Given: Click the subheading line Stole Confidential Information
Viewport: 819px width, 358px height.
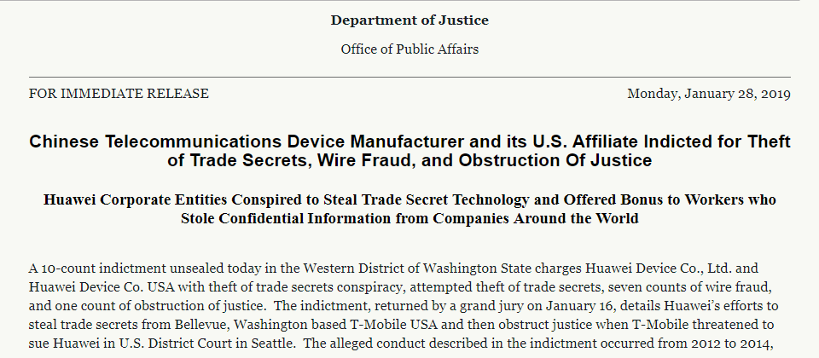Looking at the screenshot, I should pyautogui.click(x=409, y=218).
